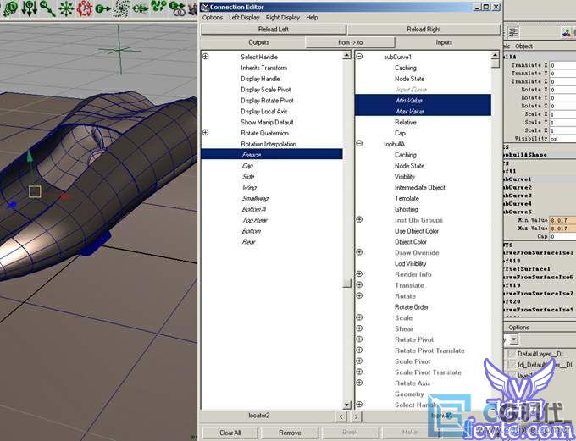Open the layer editor Options menu
This screenshot has width=576, height=441.
[518, 328]
